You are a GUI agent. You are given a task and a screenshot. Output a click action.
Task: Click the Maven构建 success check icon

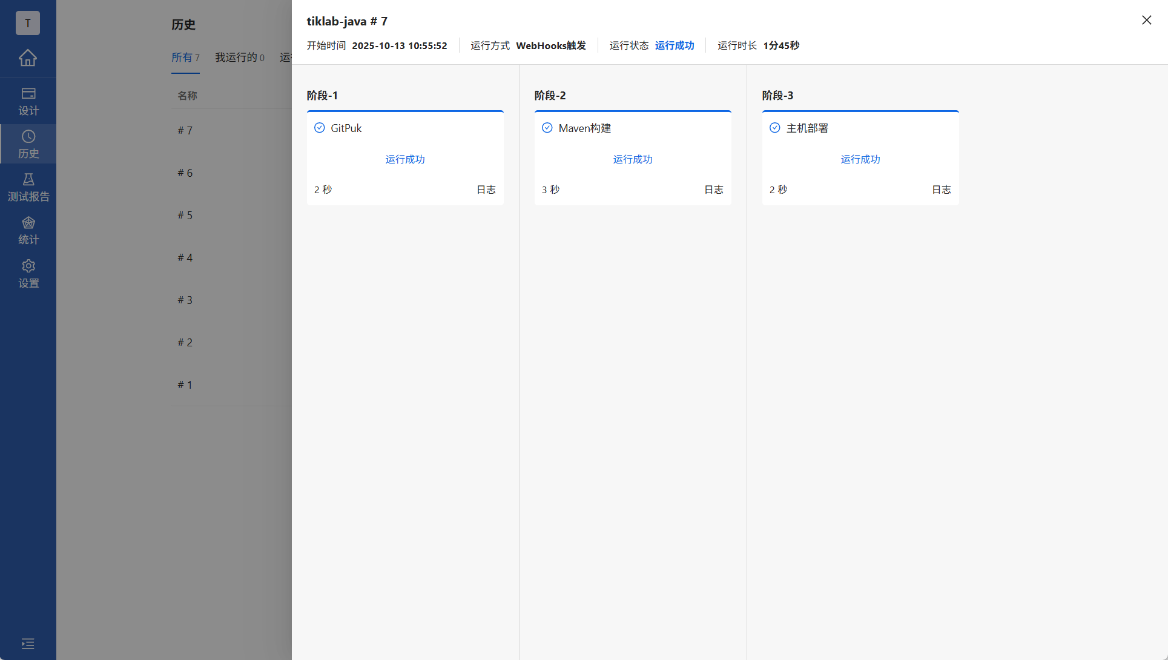(547, 128)
